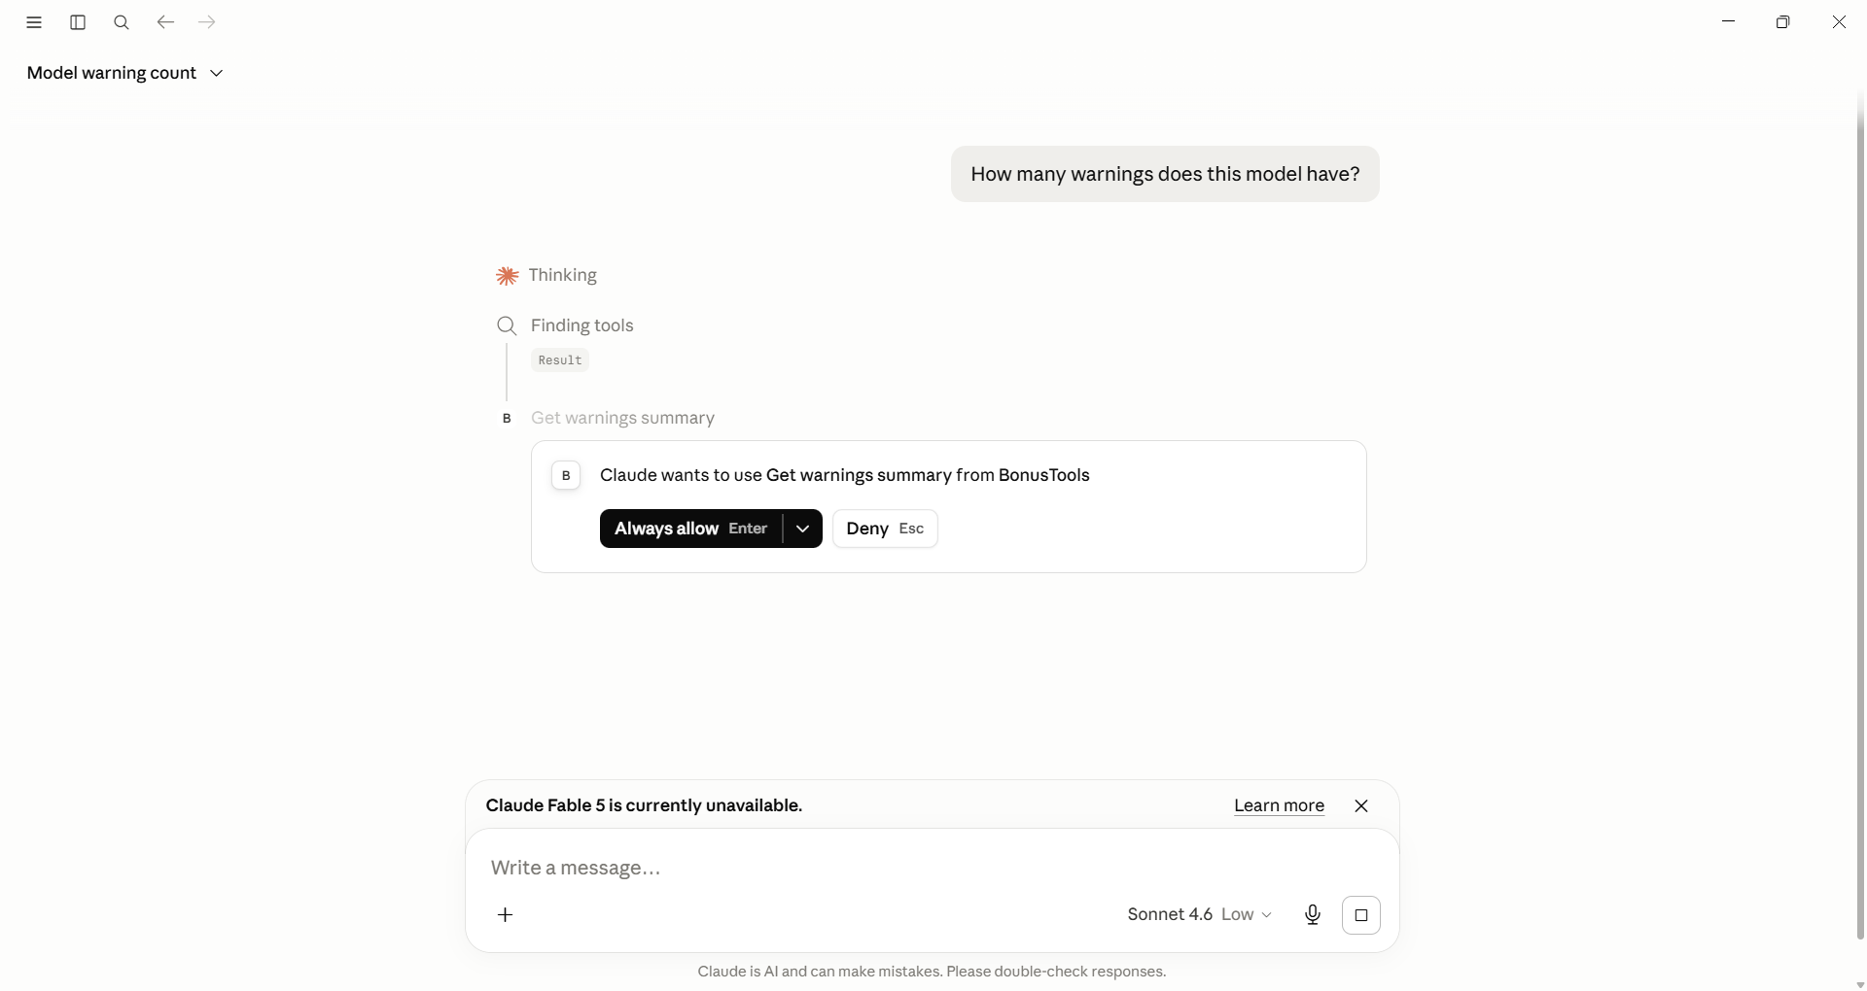
Task: Go forward with the right arrow
Action: tap(207, 22)
